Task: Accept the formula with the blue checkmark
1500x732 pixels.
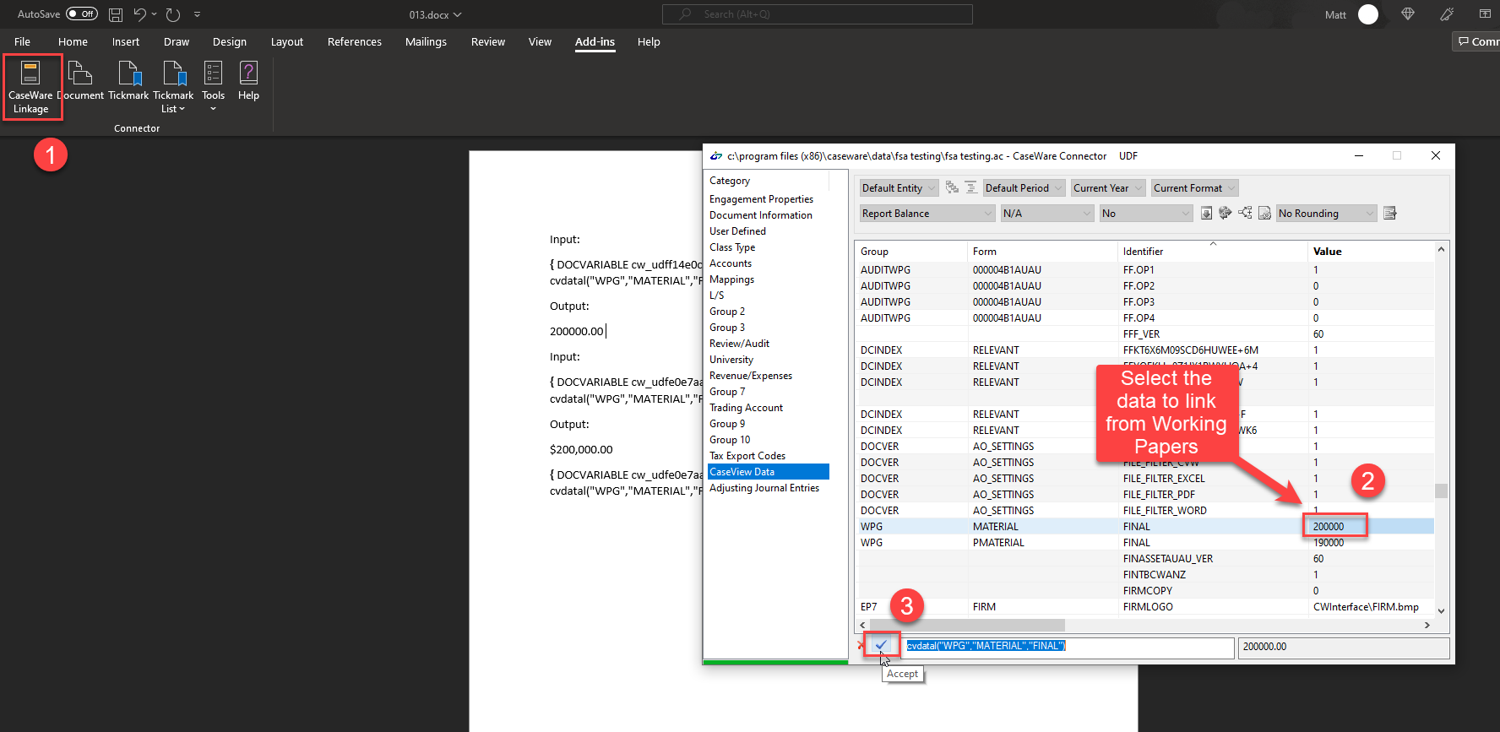Action: (881, 645)
